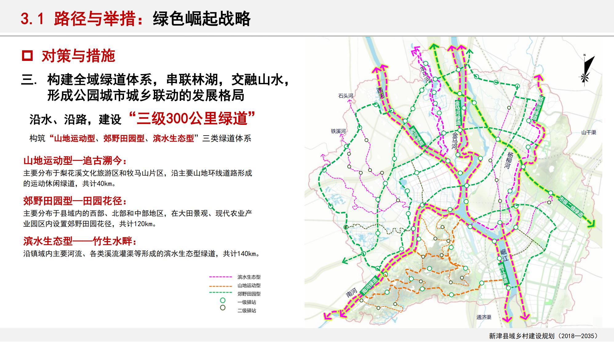Click the green 杨柳河绿道 map tag
Viewport: 614px width, 345px height.
(x=538, y=108)
